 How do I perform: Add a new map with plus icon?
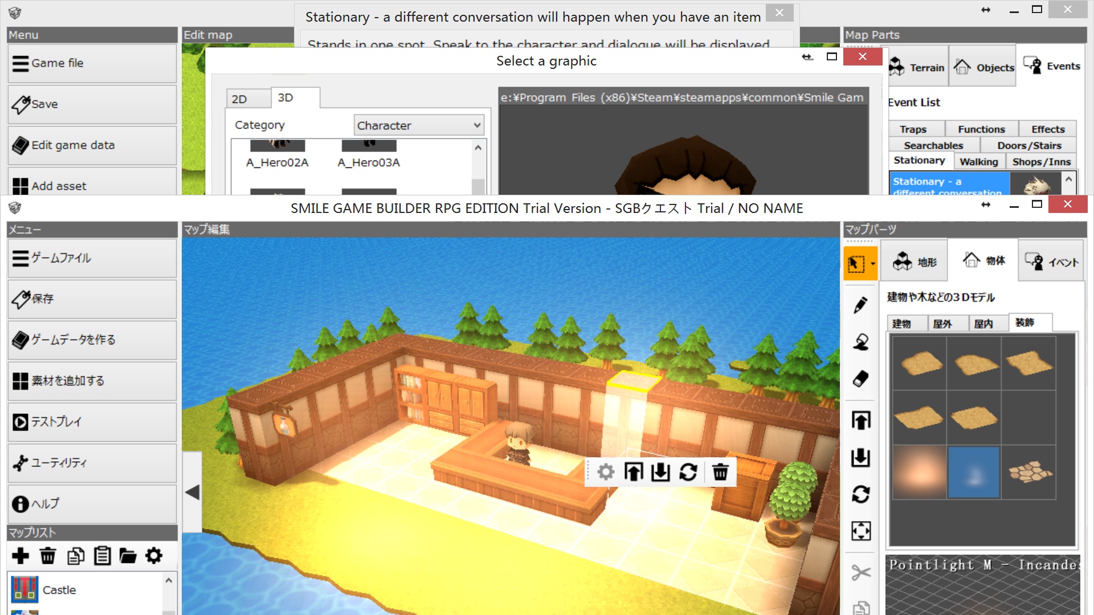pos(21,556)
